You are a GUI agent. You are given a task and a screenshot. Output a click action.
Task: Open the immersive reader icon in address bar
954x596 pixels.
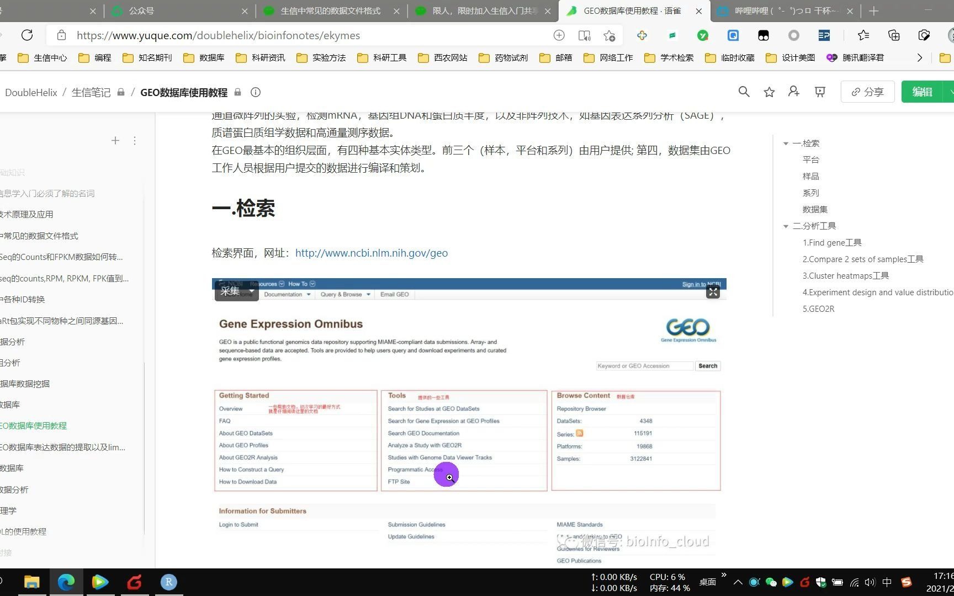coord(584,35)
